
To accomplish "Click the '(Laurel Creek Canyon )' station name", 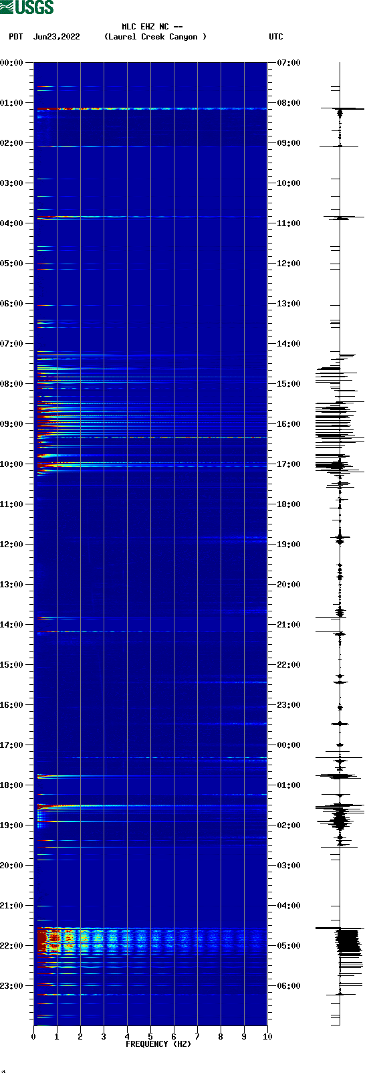I will pos(155,37).
